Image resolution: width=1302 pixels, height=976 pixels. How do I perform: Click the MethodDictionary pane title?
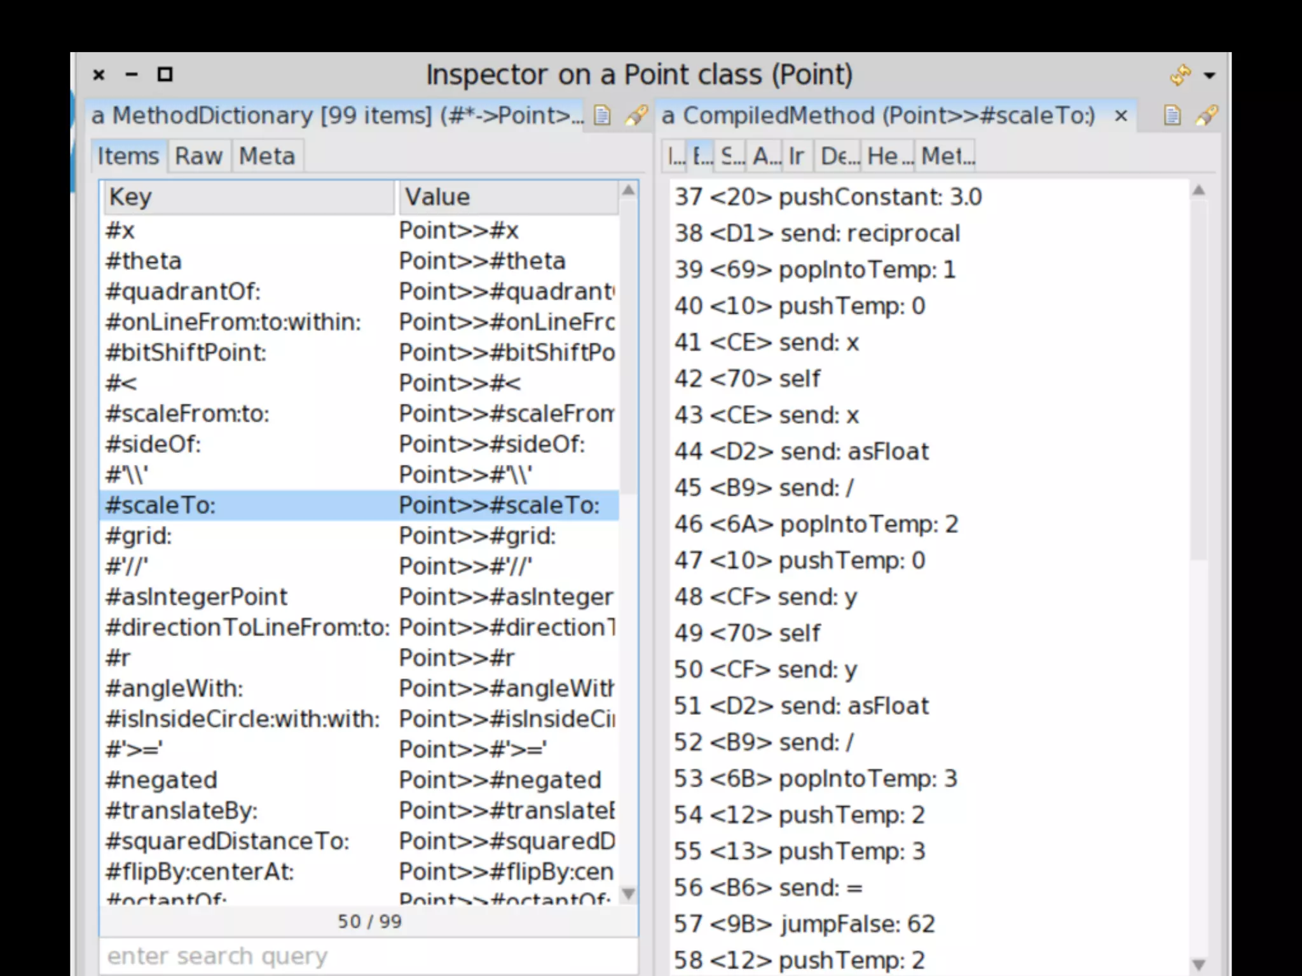click(337, 116)
